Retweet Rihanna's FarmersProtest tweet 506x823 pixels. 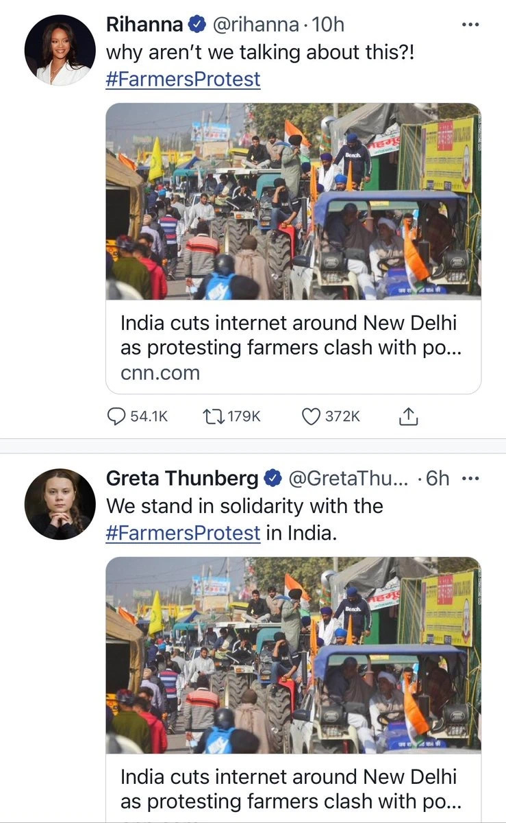(214, 416)
